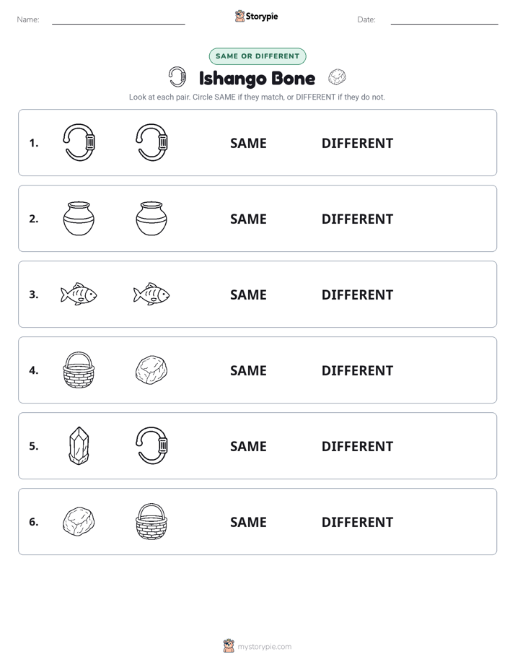515x667 pixels.
Task: Click the second fish in row 3
Action: pyautogui.click(x=151, y=294)
